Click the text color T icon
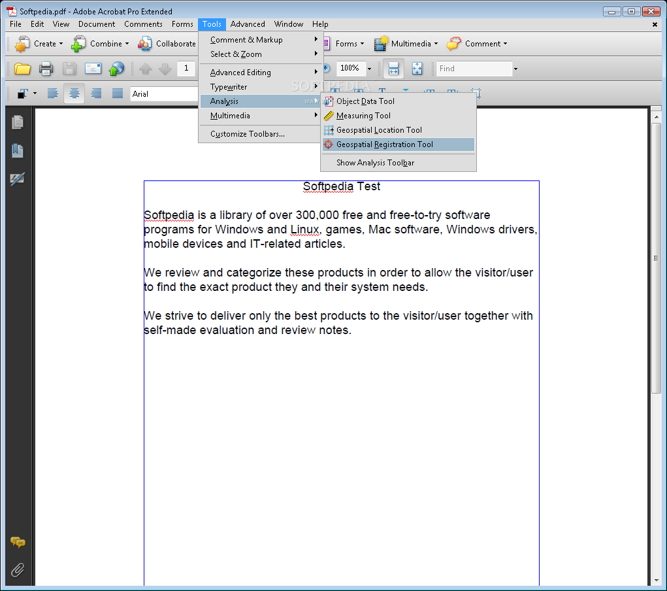The image size is (667, 591). (23, 93)
